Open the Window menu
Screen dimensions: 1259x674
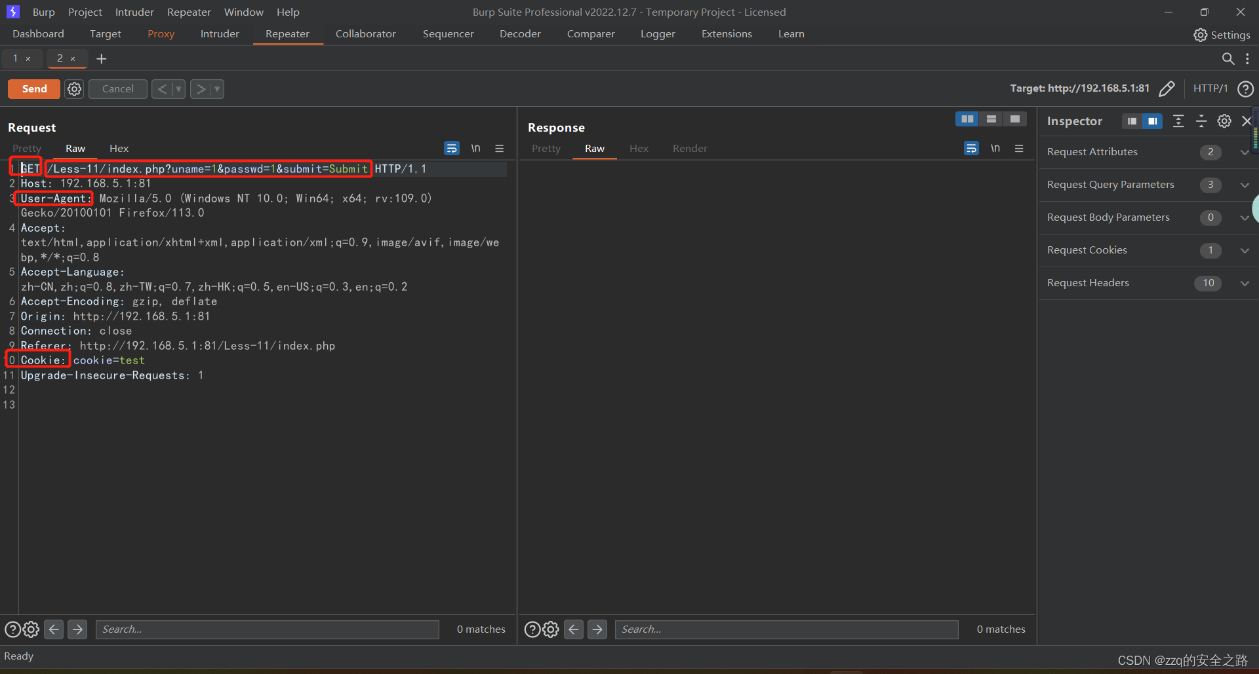point(244,12)
